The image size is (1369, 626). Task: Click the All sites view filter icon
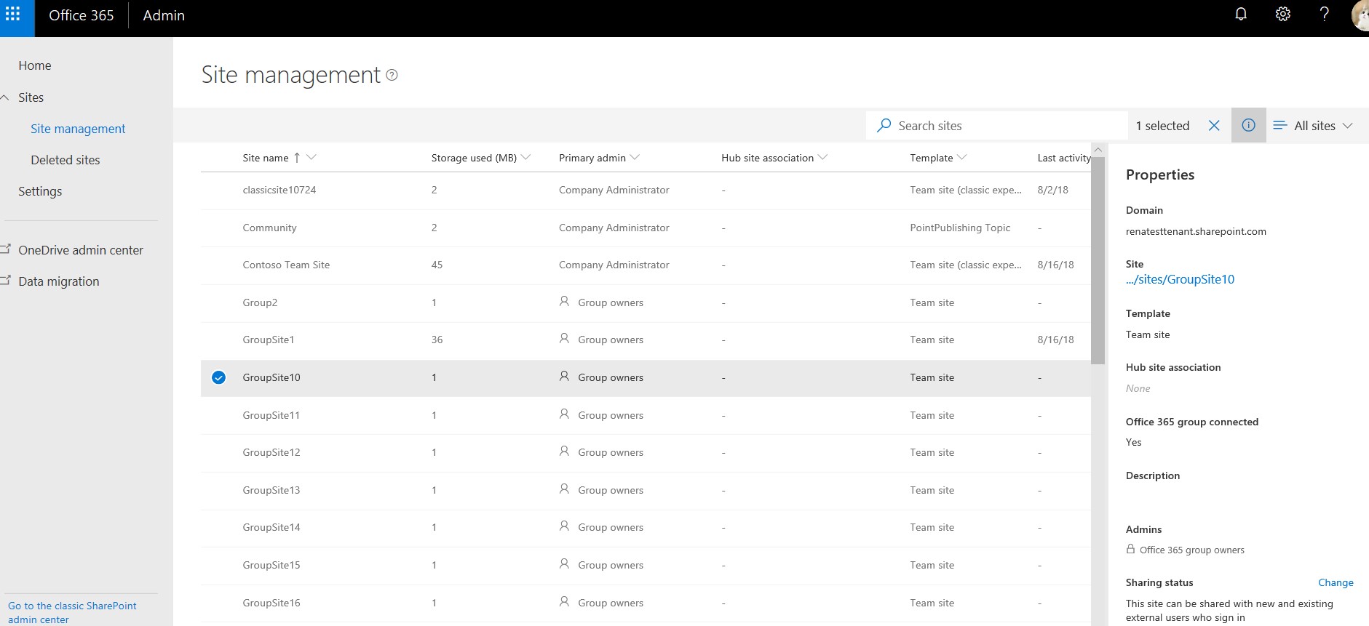click(1280, 126)
